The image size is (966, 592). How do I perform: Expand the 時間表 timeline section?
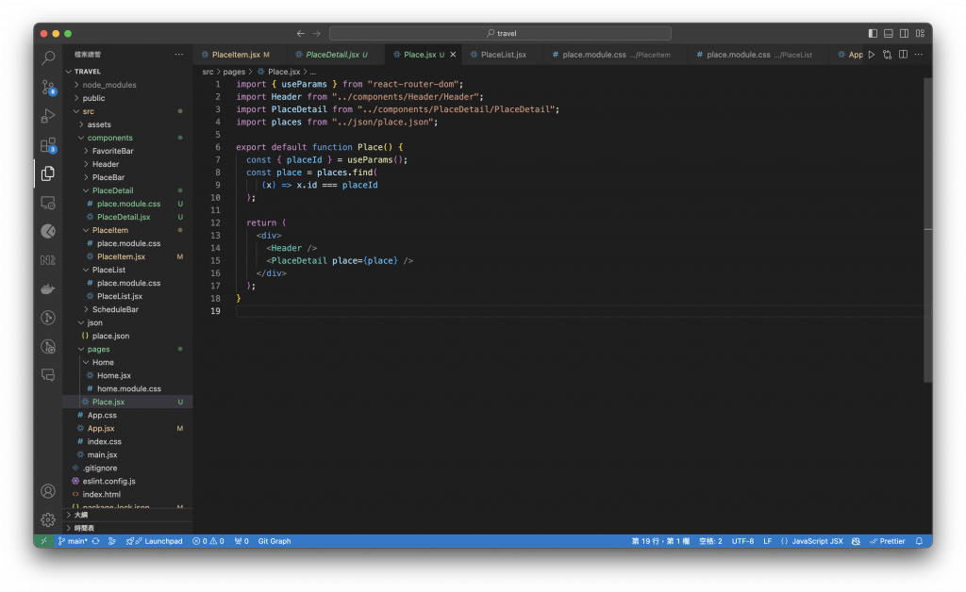pos(127,528)
